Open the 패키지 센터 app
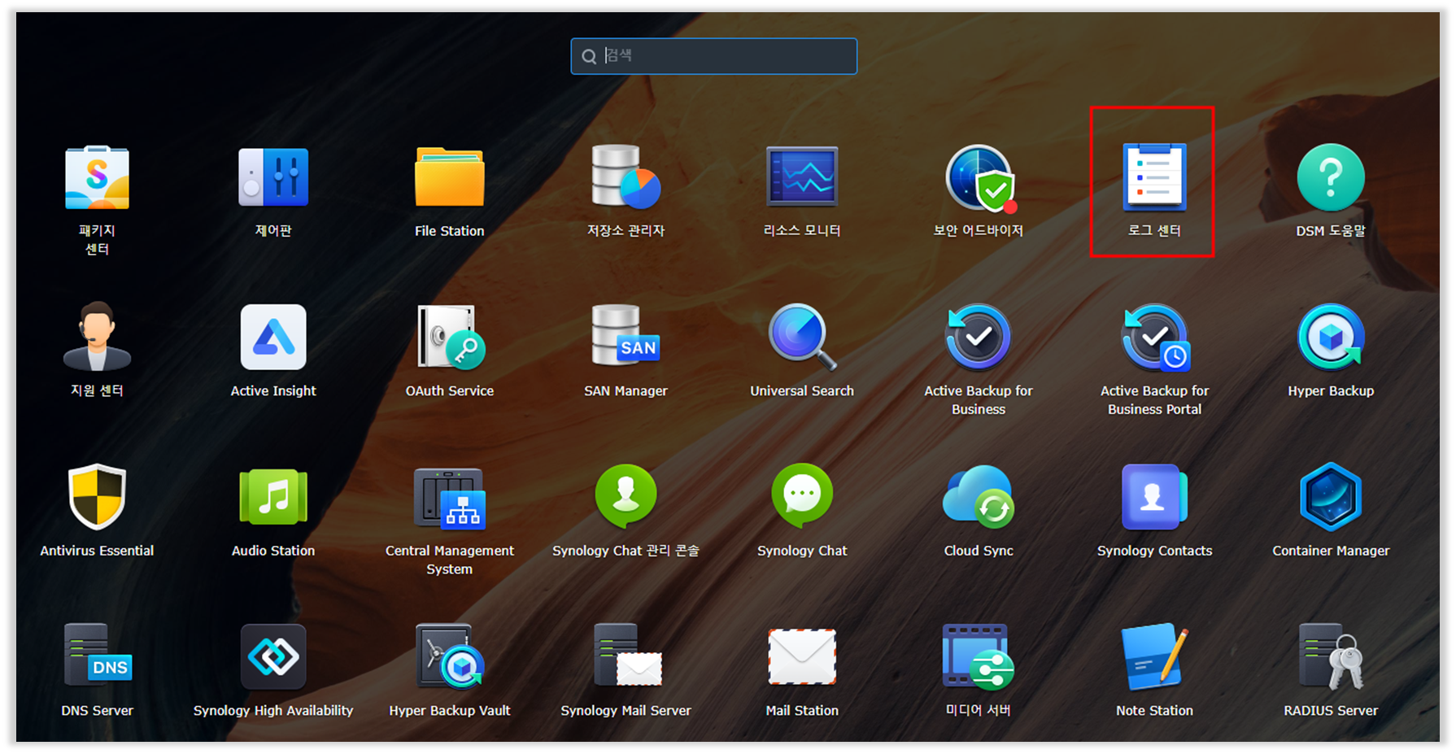The height and width of the screenshot is (754, 1456). (97, 178)
